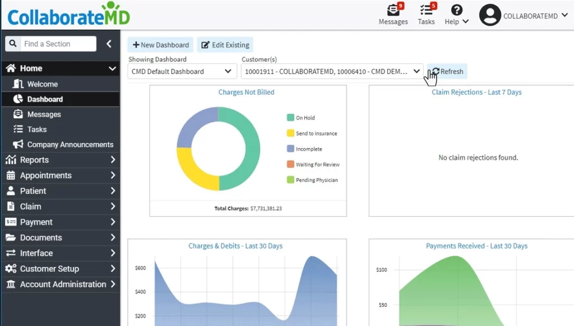
Task: Click the user profile avatar icon
Action: pos(489,15)
